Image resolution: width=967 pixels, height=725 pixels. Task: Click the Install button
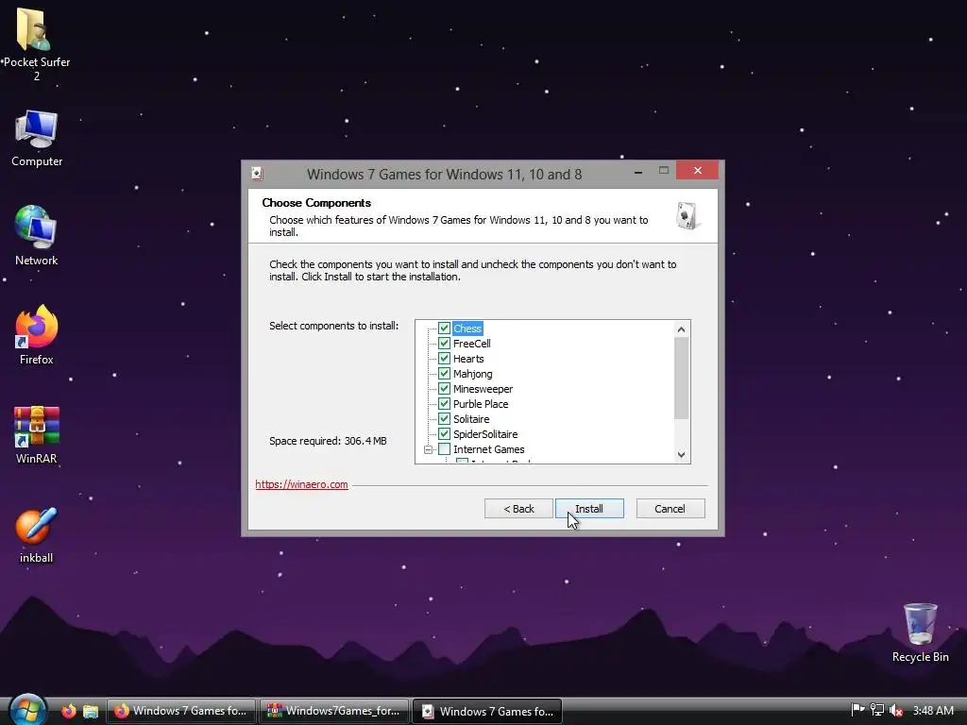click(x=589, y=509)
